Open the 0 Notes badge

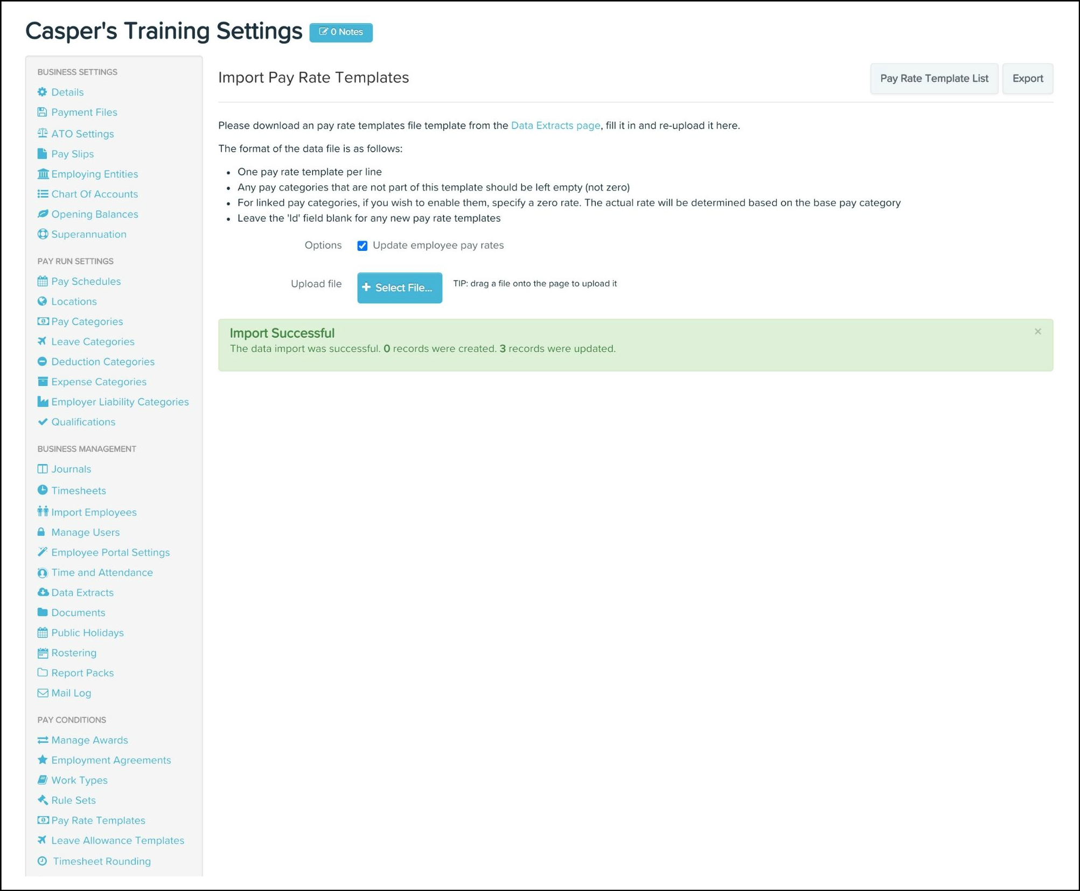click(x=340, y=32)
